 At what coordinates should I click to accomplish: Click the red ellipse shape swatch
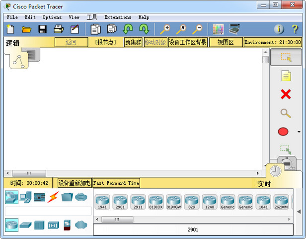(x=283, y=132)
